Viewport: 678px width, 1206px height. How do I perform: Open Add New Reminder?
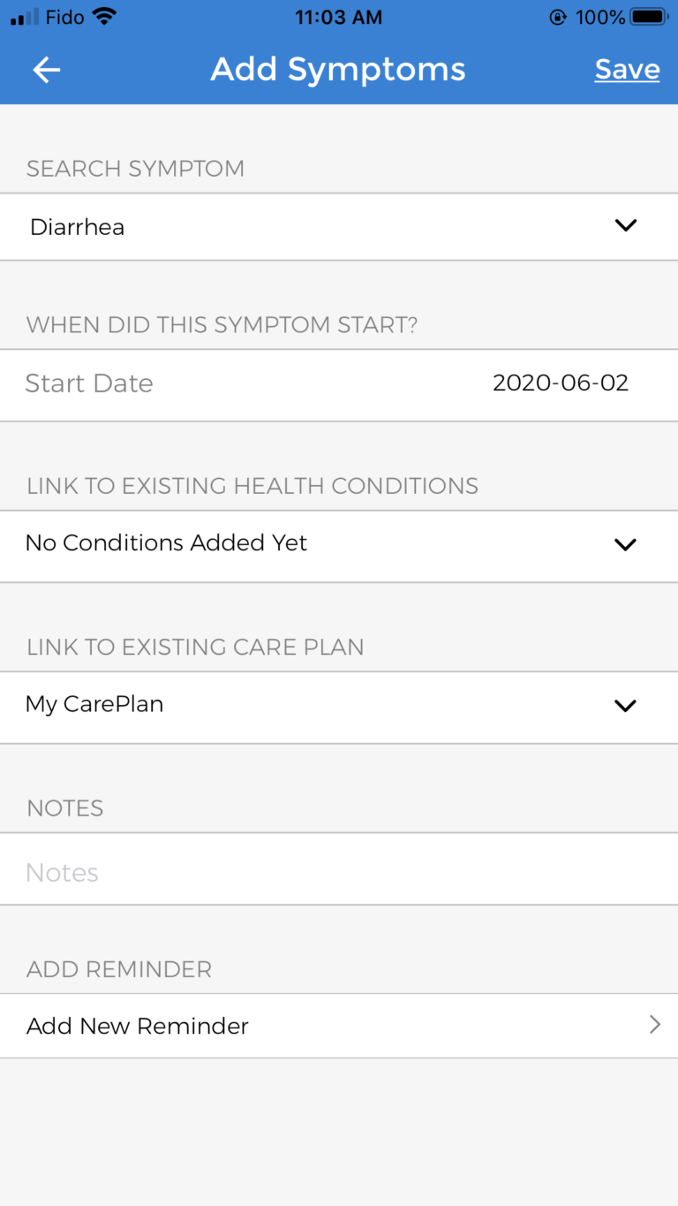137,1025
